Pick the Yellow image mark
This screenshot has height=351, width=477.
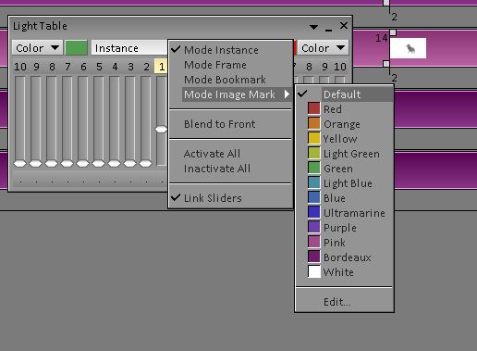344,139
